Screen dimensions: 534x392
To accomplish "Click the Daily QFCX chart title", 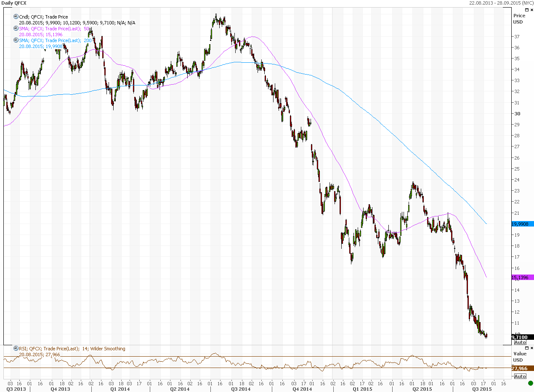I will coord(14,3).
